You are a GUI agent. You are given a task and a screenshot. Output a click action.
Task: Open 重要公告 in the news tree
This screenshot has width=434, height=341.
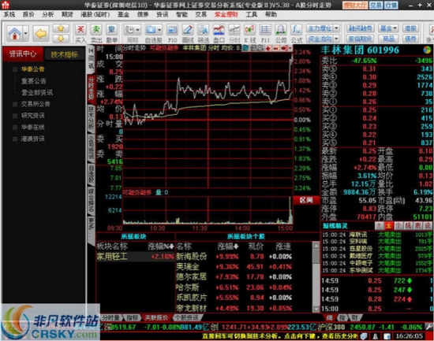[x=34, y=81]
